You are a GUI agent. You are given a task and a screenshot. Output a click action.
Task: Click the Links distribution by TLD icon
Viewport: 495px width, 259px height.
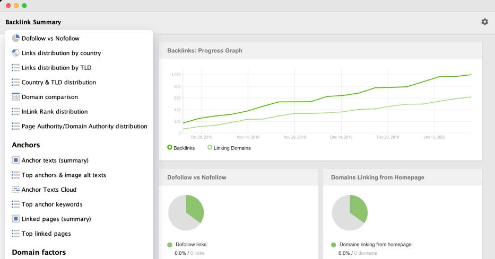click(x=15, y=68)
